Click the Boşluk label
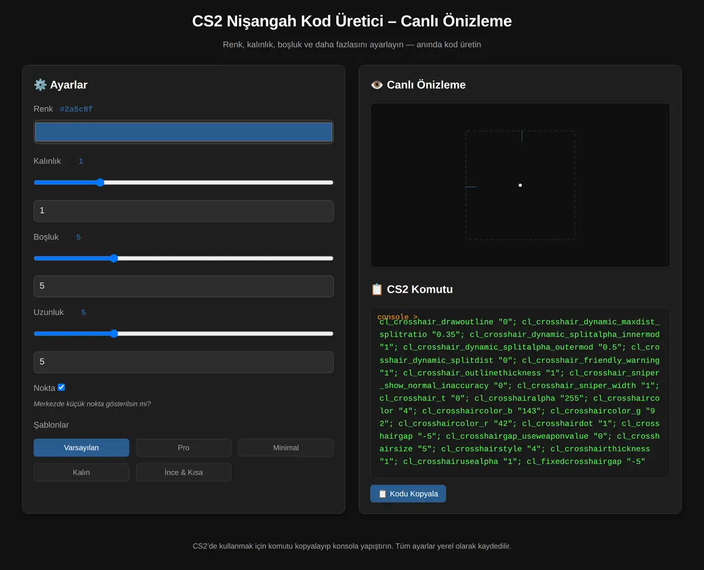Viewport: 704px width, 570px height. 46,237
